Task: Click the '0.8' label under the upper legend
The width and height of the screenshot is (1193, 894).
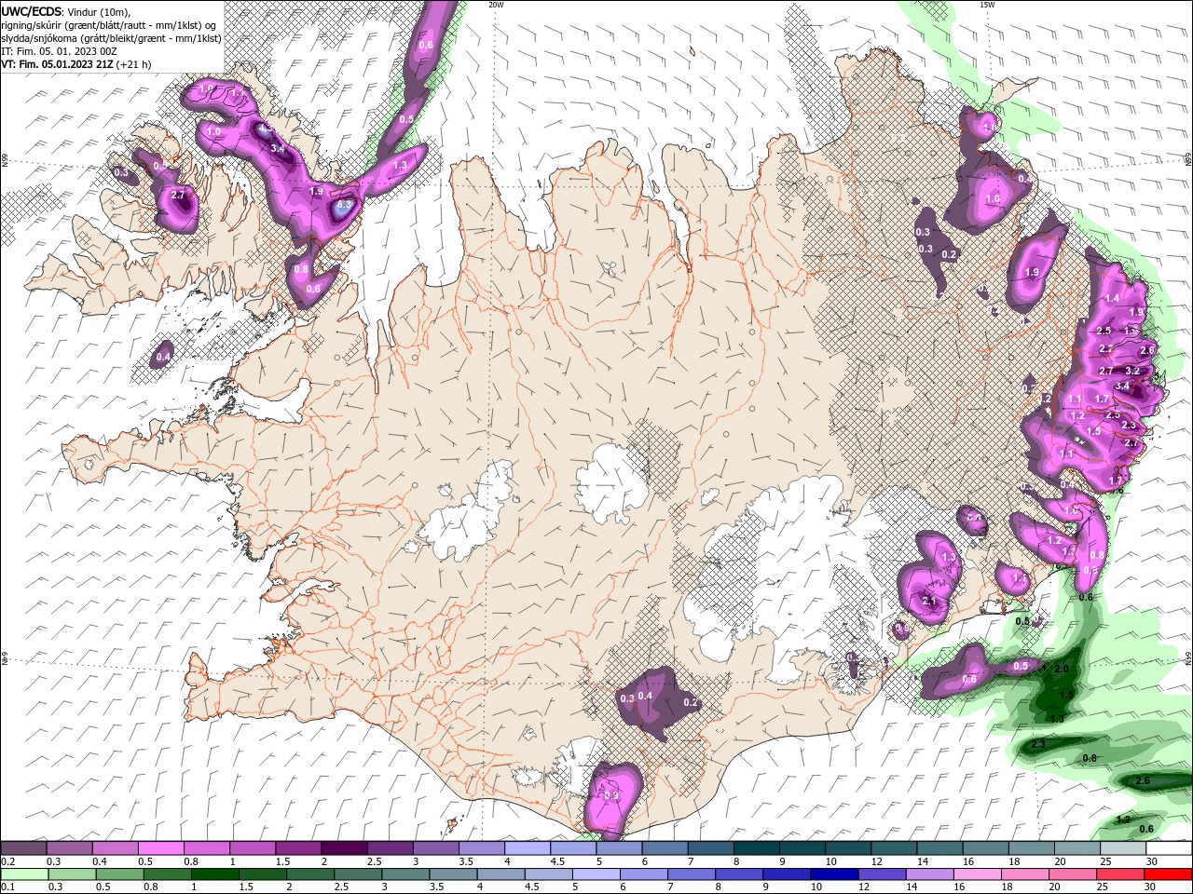Action: point(191,861)
